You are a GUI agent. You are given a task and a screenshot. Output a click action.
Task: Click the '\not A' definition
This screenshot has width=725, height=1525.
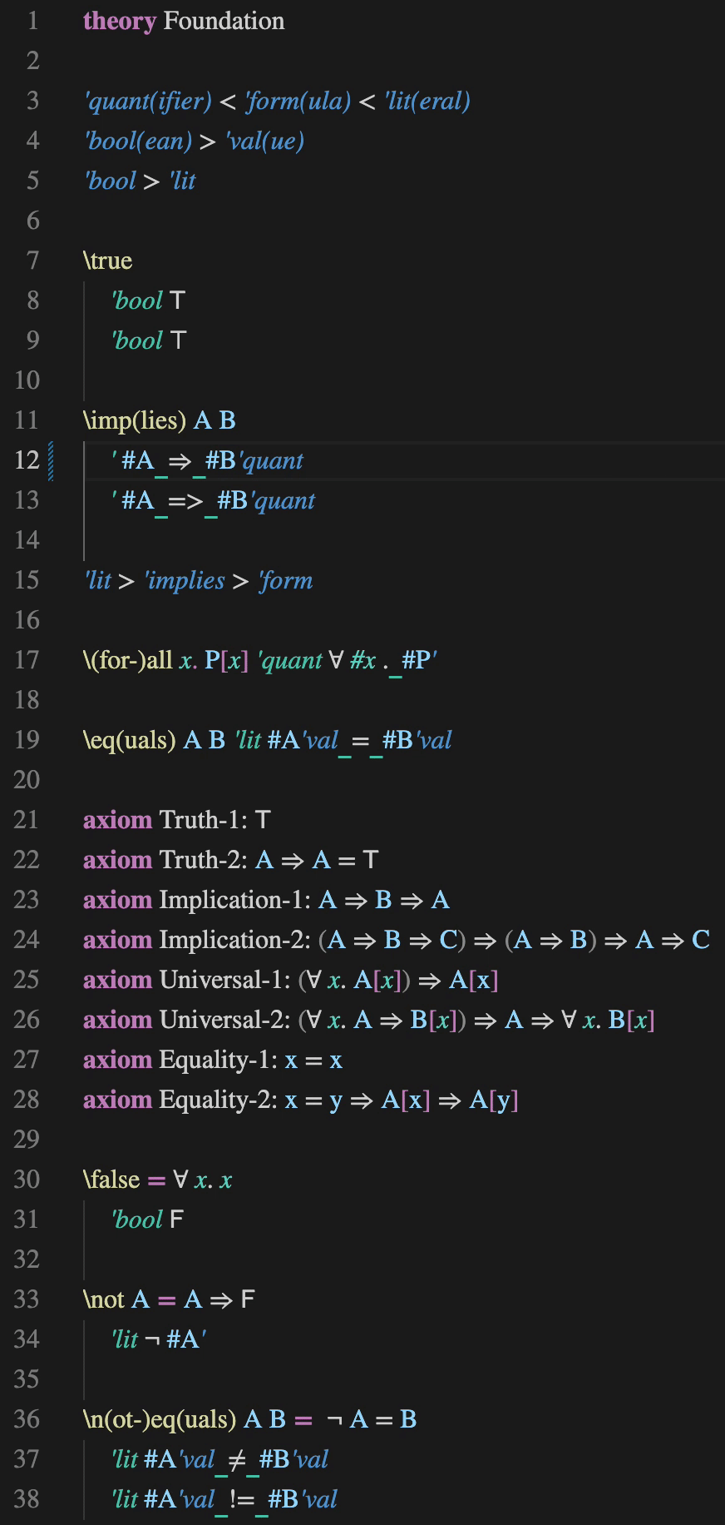pyautogui.click(x=116, y=1299)
